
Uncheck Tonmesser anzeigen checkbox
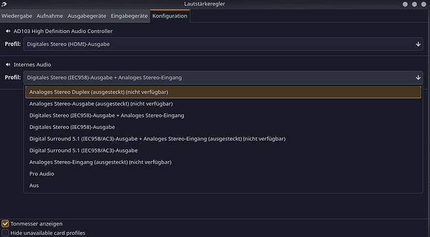click(x=5, y=223)
